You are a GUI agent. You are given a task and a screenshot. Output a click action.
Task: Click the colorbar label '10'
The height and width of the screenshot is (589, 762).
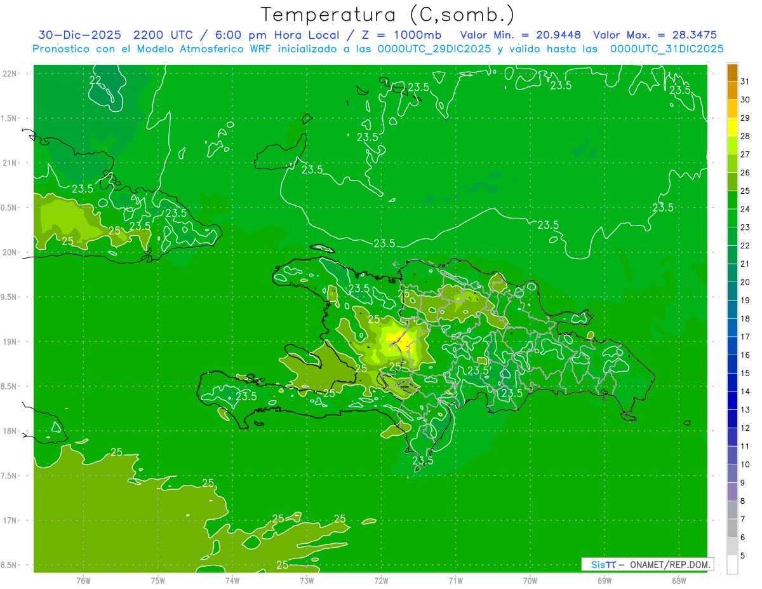click(745, 464)
